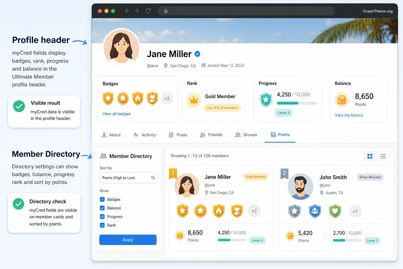Open the About tab
Viewport: 403px width, 269px height.
tap(111, 135)
